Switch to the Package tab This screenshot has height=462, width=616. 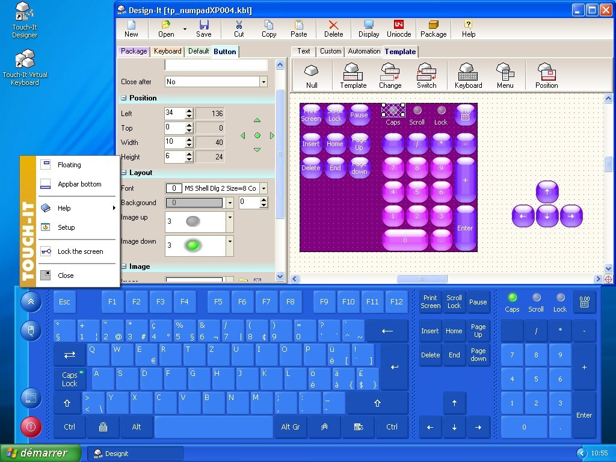tap(134, 51)
